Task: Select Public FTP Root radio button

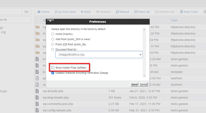Action: [53, 44]
